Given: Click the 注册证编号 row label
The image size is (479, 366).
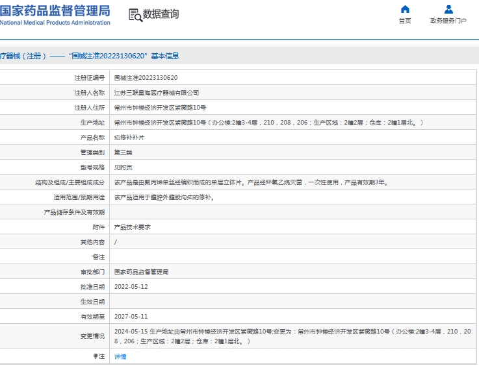Looking at the screenshot, I should point(90,78).
